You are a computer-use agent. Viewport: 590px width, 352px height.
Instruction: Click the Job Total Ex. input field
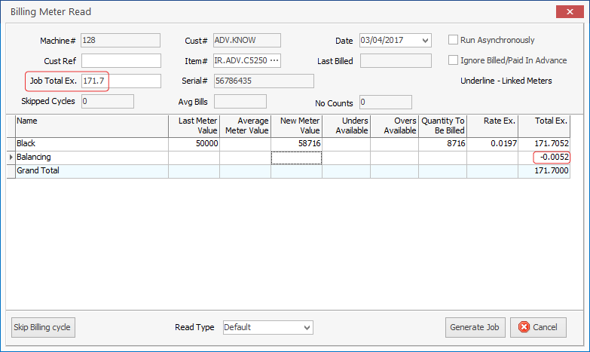(121, 81)
